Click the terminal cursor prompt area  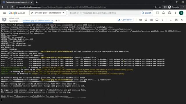coord(1,100)
